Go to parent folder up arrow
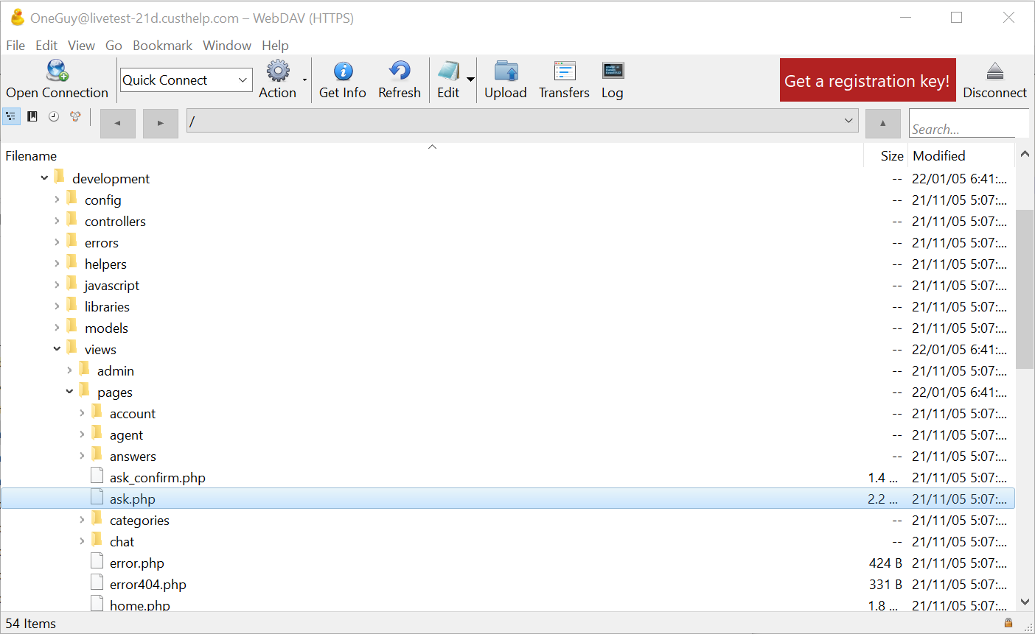The image size is (1035, 634). [x=883, y=123]
